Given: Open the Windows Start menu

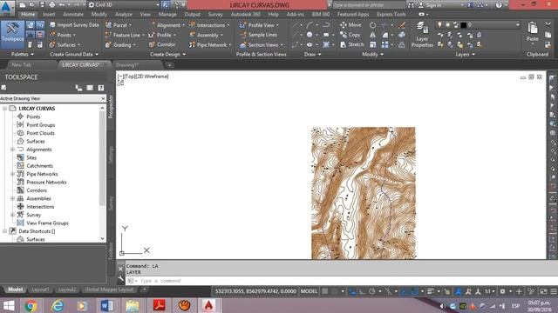Looking at the screenshot, I should 9,305.
